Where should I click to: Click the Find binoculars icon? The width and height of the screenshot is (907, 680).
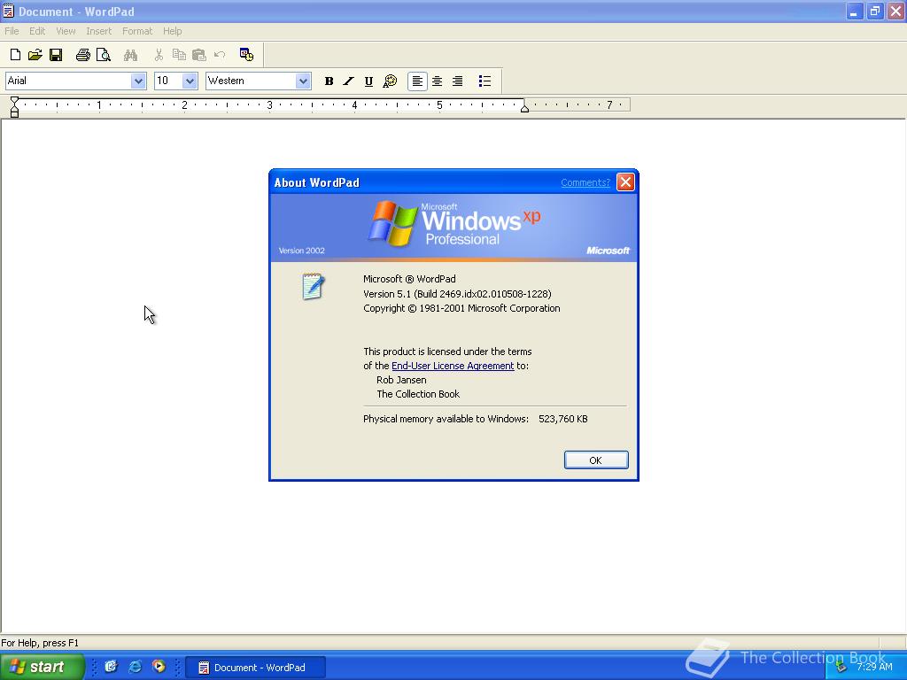point(131,55)
